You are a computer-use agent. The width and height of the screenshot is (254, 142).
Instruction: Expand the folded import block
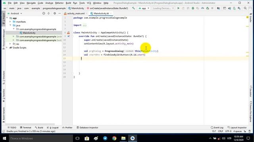pos(85,25)
